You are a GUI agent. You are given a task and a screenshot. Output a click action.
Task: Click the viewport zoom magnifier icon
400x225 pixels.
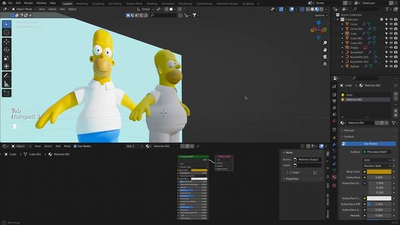point(325,43)
